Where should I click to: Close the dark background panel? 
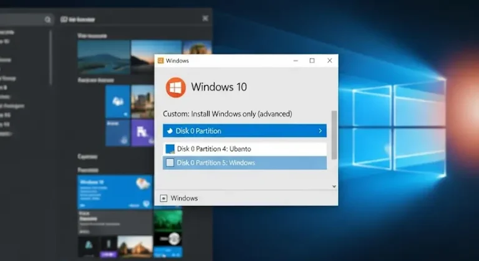coord(205,19)
